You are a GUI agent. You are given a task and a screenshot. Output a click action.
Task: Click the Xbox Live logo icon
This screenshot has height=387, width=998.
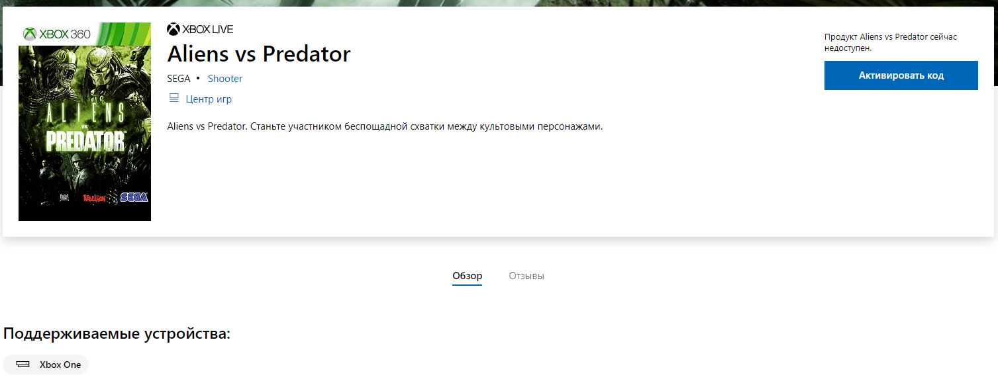pyautogui.click(x=174, y=29)
